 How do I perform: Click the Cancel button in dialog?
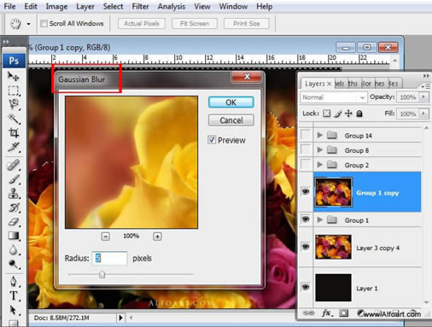click(231, 120)
